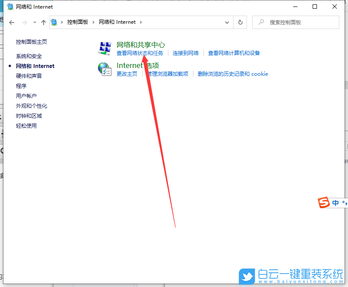
Task: Open the Sogou input method icon in the tray
Action: coord(324,203)
